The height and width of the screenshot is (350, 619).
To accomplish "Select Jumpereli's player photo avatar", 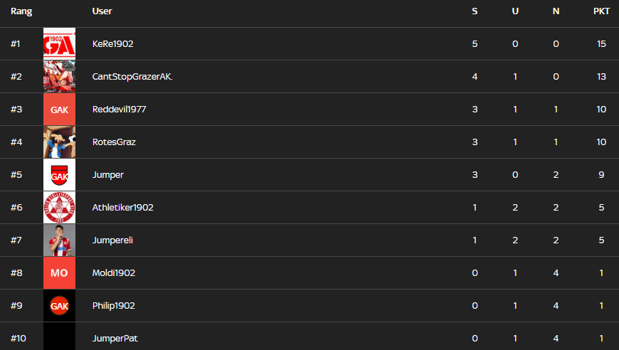I will (x=59, y=240).
